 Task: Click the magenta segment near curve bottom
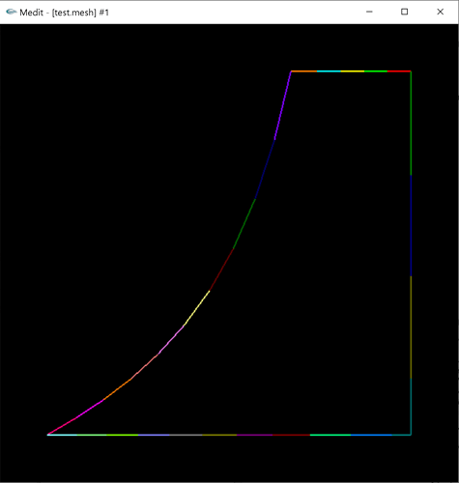point(89,410)
